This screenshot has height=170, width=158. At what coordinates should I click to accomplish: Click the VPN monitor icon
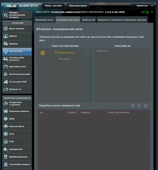coord(6,141)
